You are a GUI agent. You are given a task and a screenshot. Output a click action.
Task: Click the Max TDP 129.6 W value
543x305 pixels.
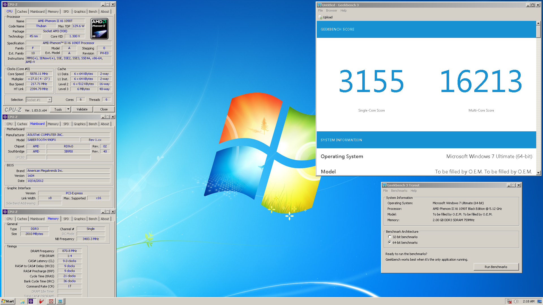click(x=78, y=26)
